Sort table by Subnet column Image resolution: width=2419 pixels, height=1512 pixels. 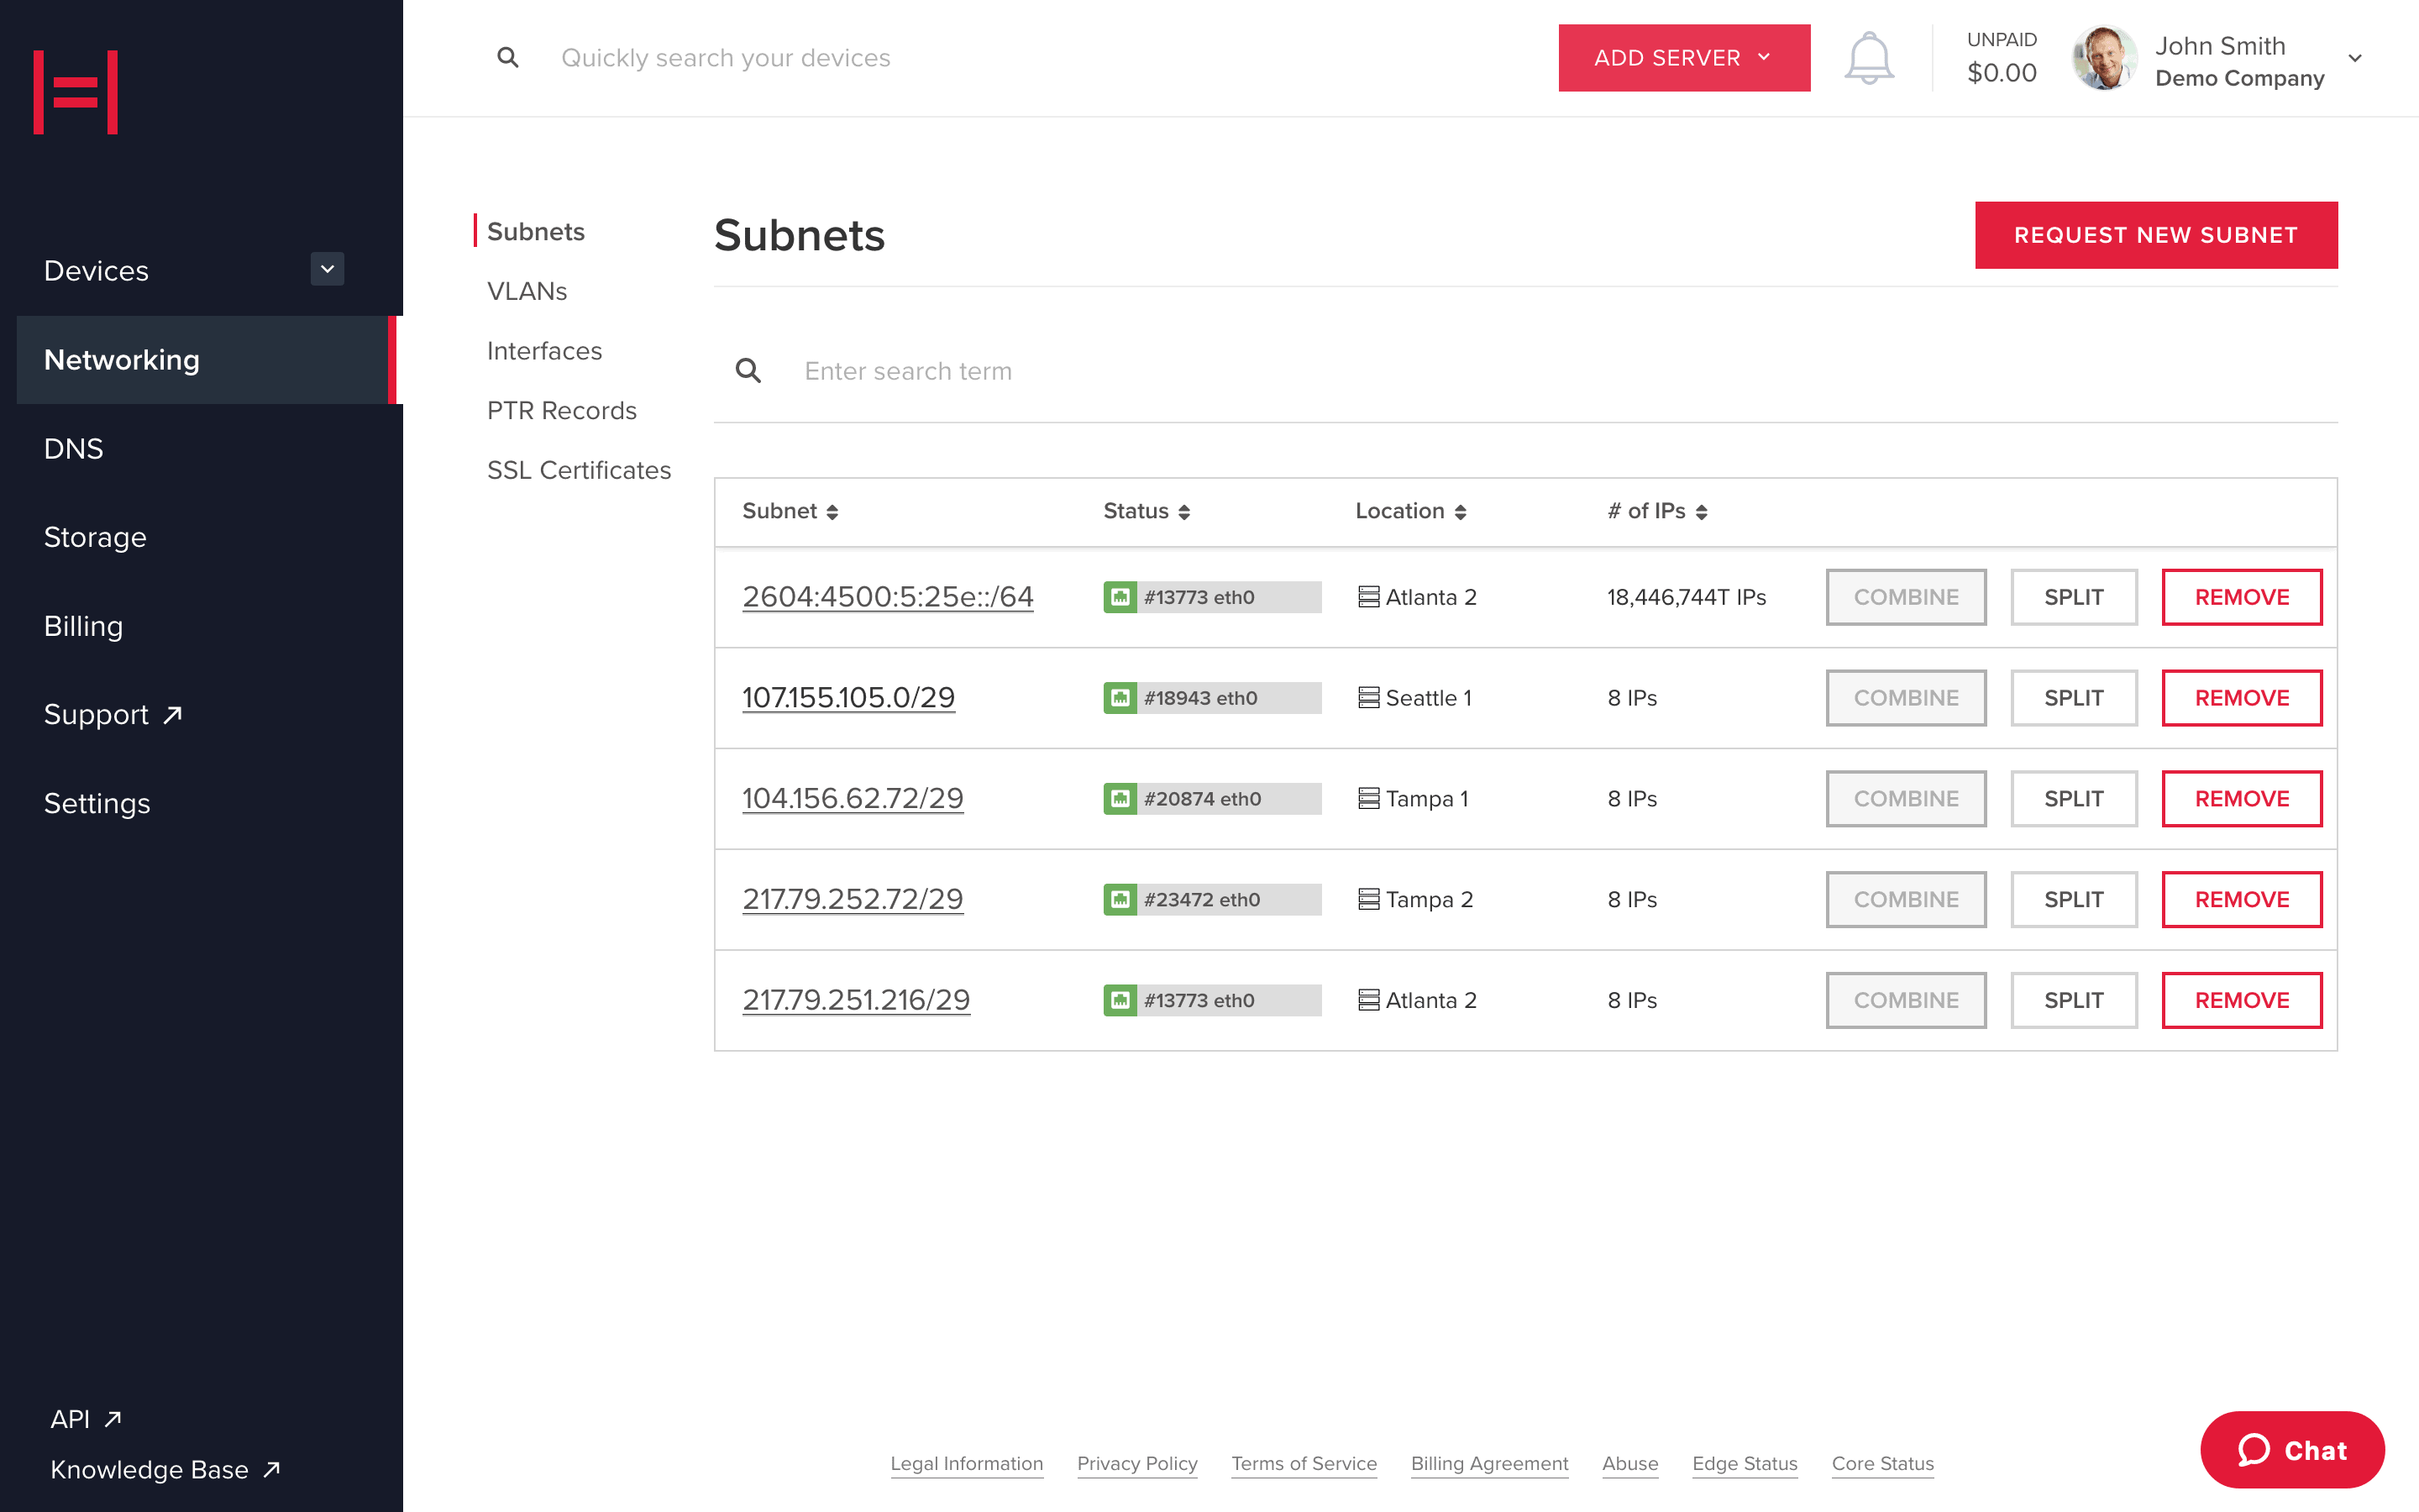790,511
